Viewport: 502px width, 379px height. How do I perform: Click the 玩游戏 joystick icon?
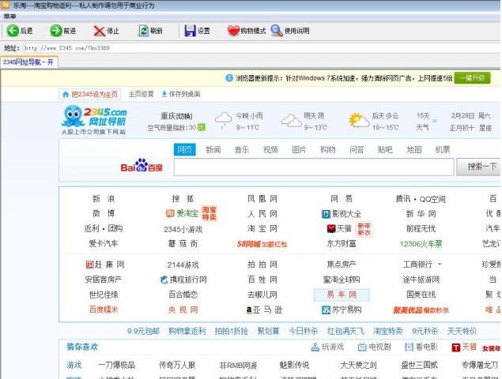pyautogui.click(x=315, y=347)
